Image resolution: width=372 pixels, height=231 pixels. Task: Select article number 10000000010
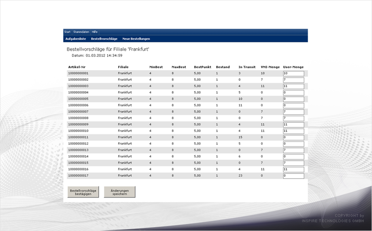pos(78,131)
